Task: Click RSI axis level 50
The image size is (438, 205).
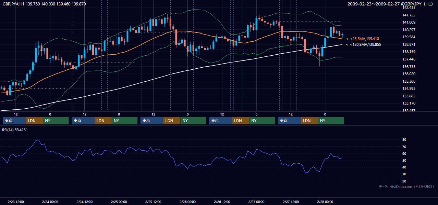Action: 404,160
